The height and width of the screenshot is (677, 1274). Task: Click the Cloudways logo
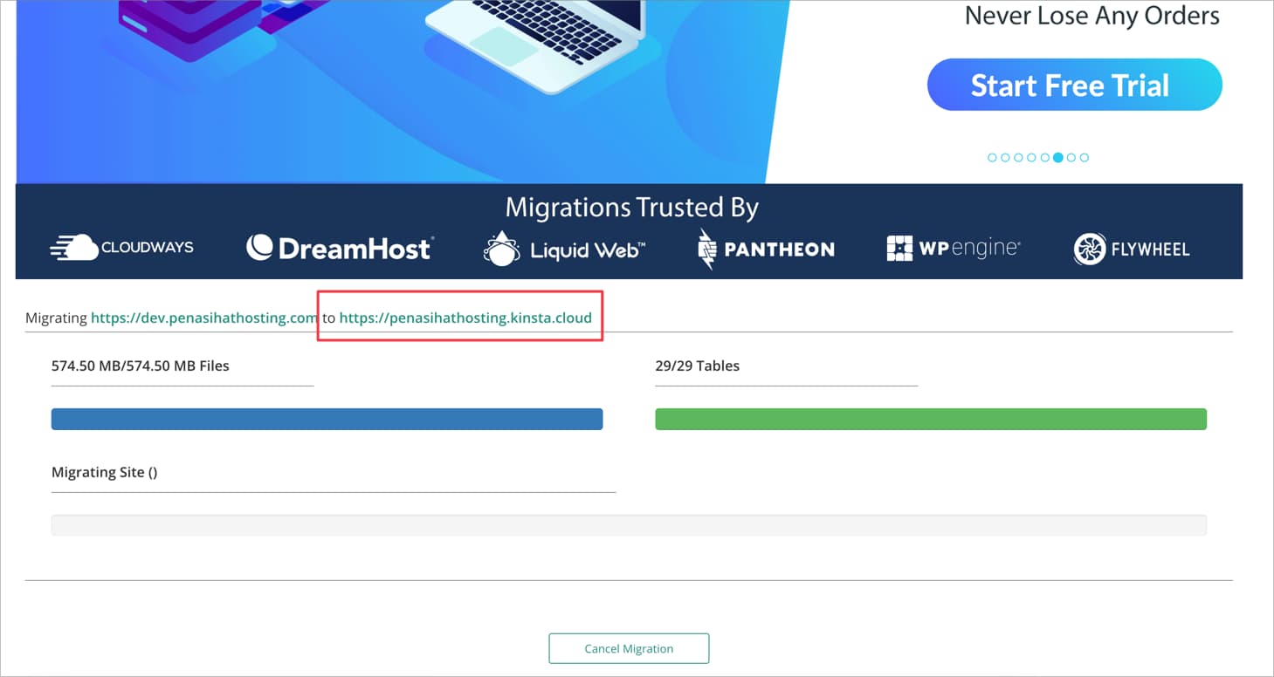[122, 248]
